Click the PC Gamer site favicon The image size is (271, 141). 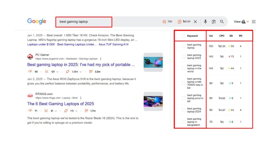point(30,57)
